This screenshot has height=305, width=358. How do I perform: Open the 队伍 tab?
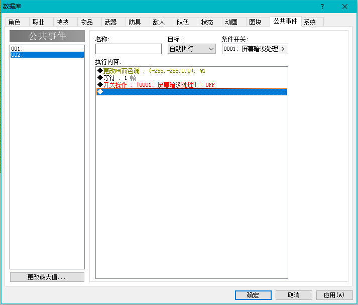coord(186,22)
